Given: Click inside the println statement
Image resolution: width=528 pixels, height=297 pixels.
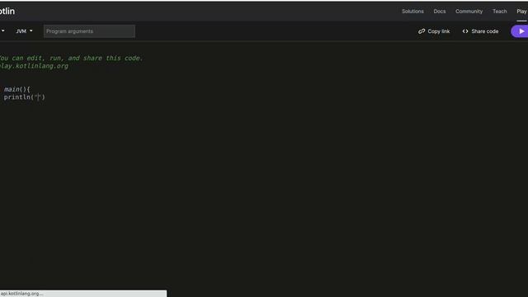Looking at the screenshot, I should click(24, 97).
